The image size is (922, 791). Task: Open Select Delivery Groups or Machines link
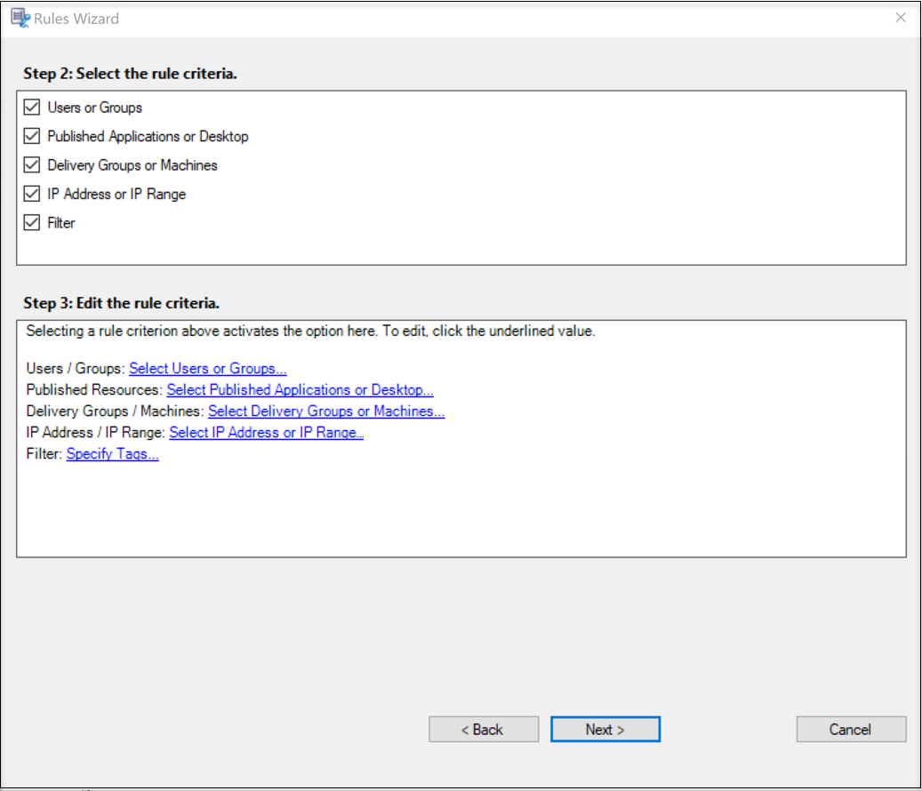(326, 411)
